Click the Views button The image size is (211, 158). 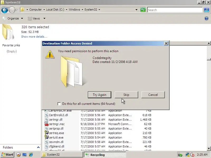pyautogui.click(x=34, y=18)
